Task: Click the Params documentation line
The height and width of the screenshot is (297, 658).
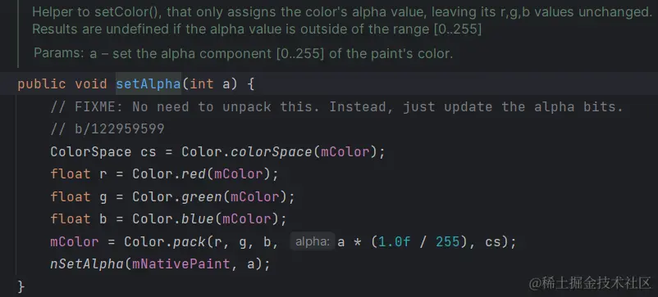Action: (x=244, y=53)
